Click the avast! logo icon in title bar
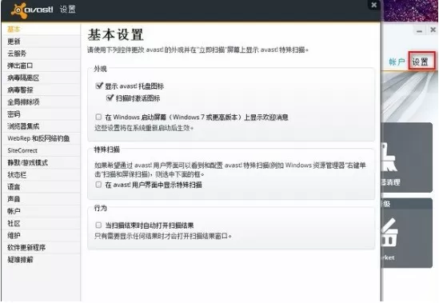This screenshot has height=303, width=439. click(18, 10)
